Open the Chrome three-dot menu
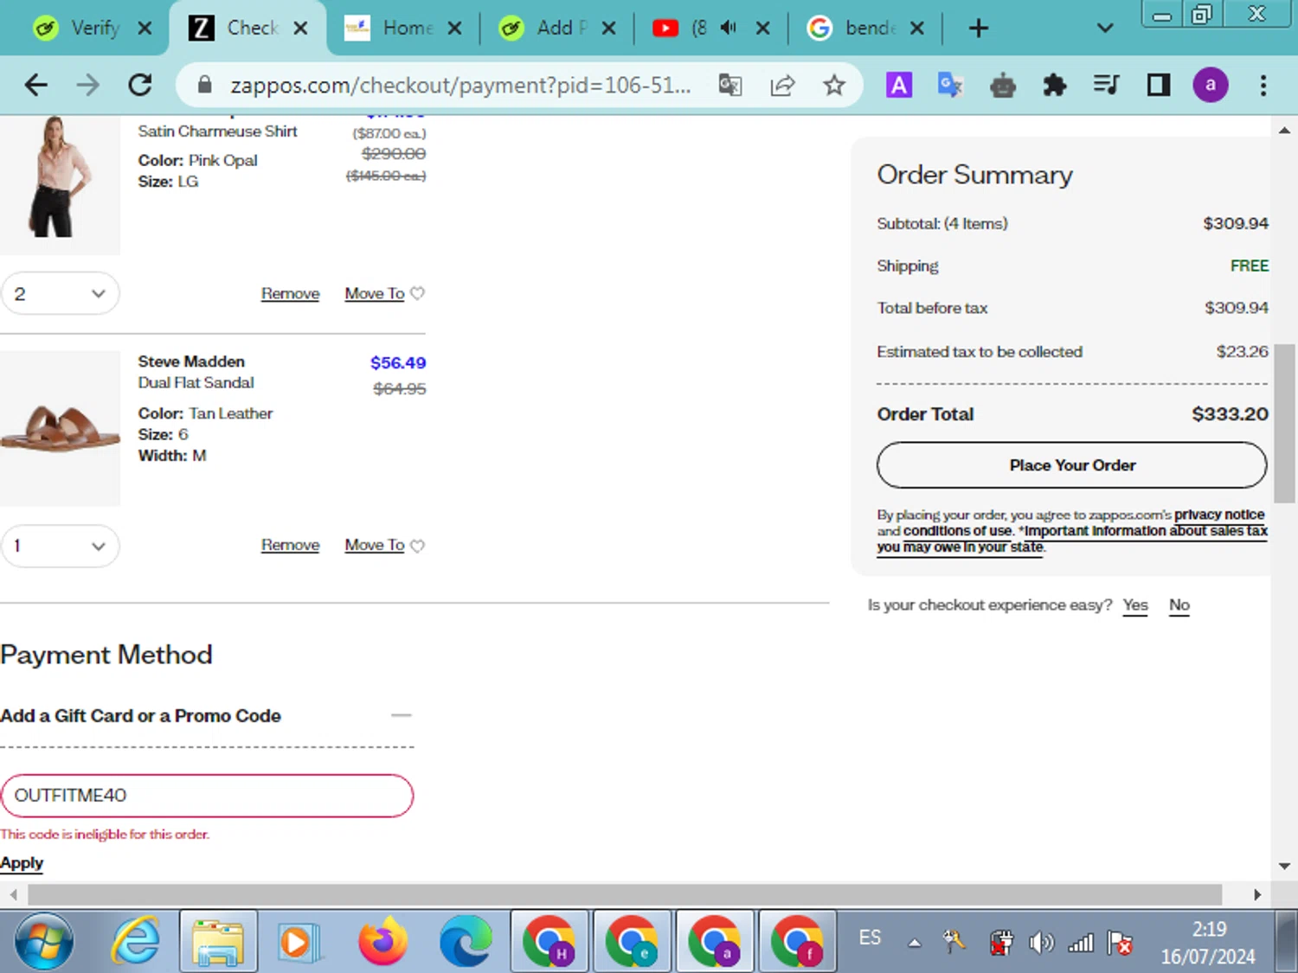 click(1263, 85)
